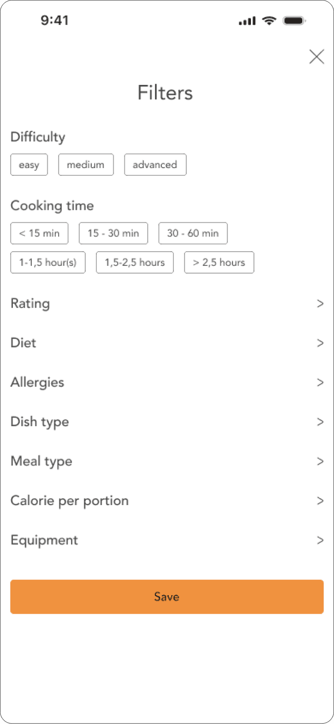The image size is (334, 724).
Task: Toggle the advanced difficulty chip
Action: [x=155, y=165]
